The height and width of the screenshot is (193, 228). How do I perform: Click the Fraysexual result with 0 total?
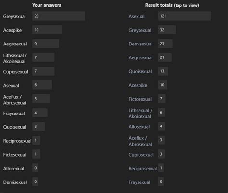(x=139, y=182)
